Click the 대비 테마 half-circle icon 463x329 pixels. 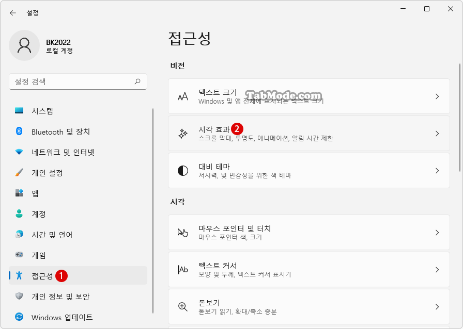[x=183, y=171]
